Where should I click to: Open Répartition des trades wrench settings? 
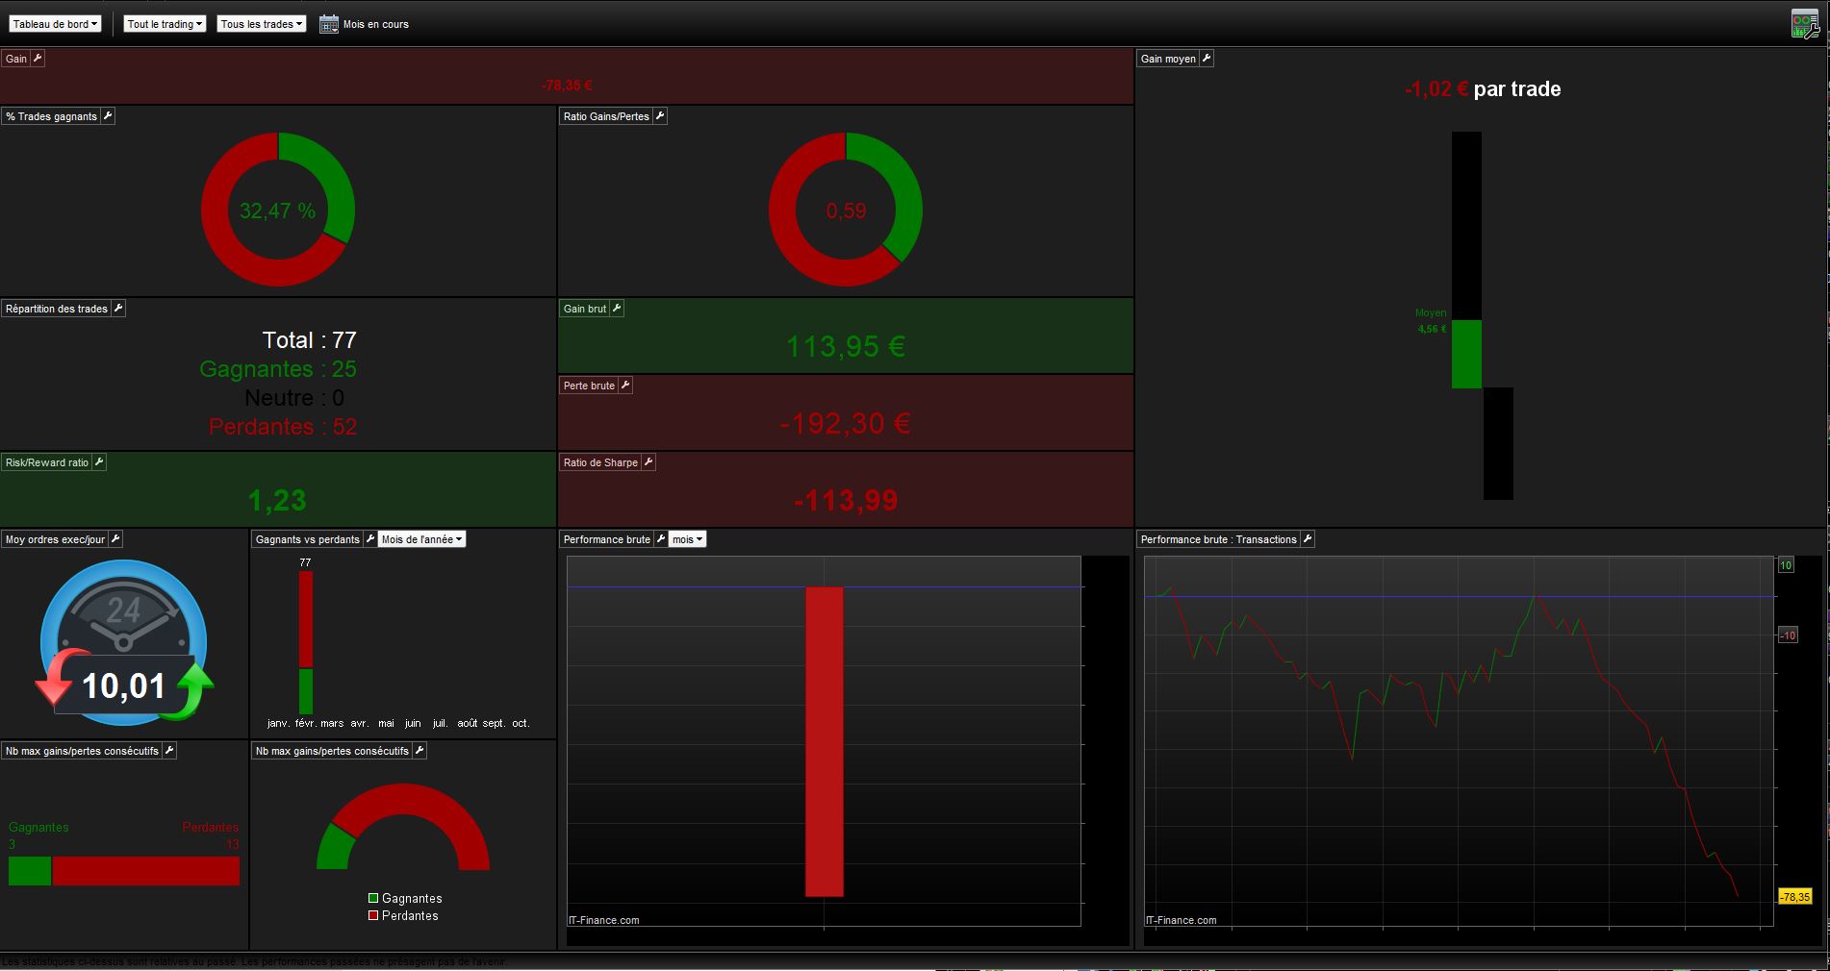click(x=118, y=309)
